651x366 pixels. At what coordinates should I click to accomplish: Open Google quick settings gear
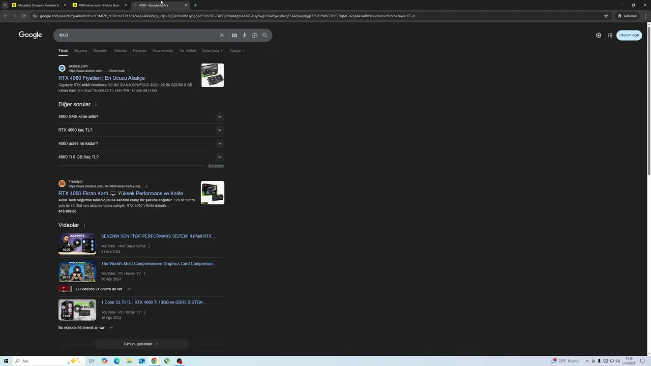click(x=599, y=35)
